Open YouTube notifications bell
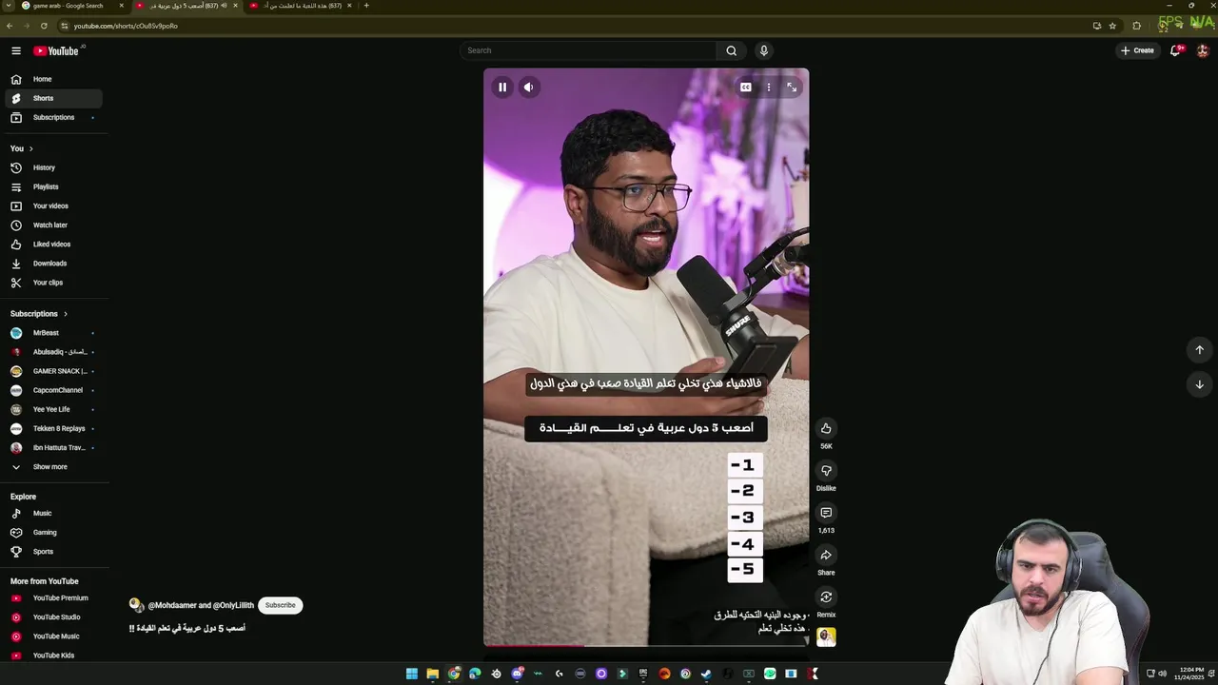 point(1176,50)
